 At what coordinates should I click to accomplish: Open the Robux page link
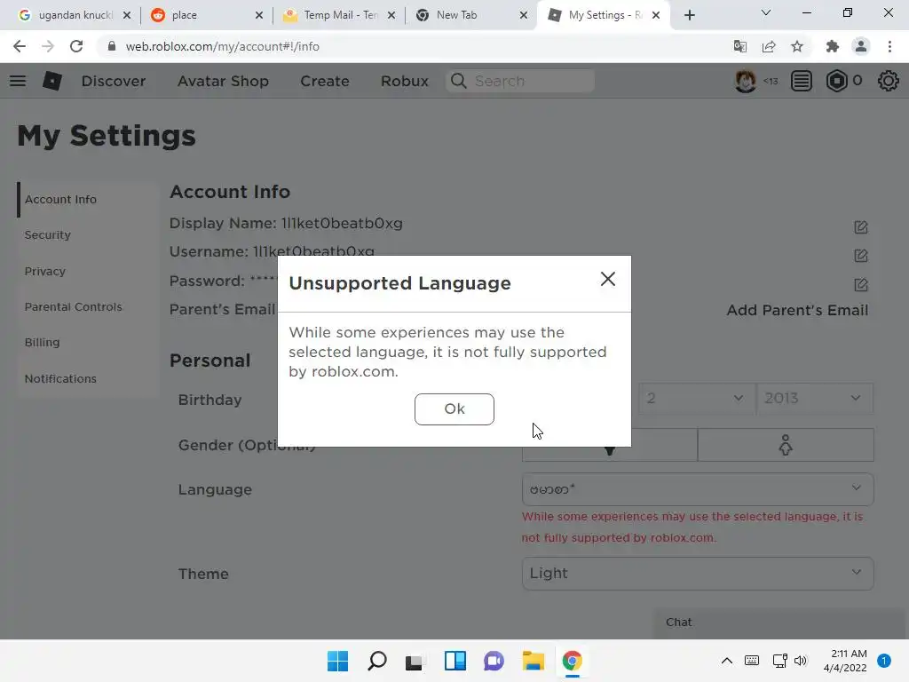coord(405,81)
